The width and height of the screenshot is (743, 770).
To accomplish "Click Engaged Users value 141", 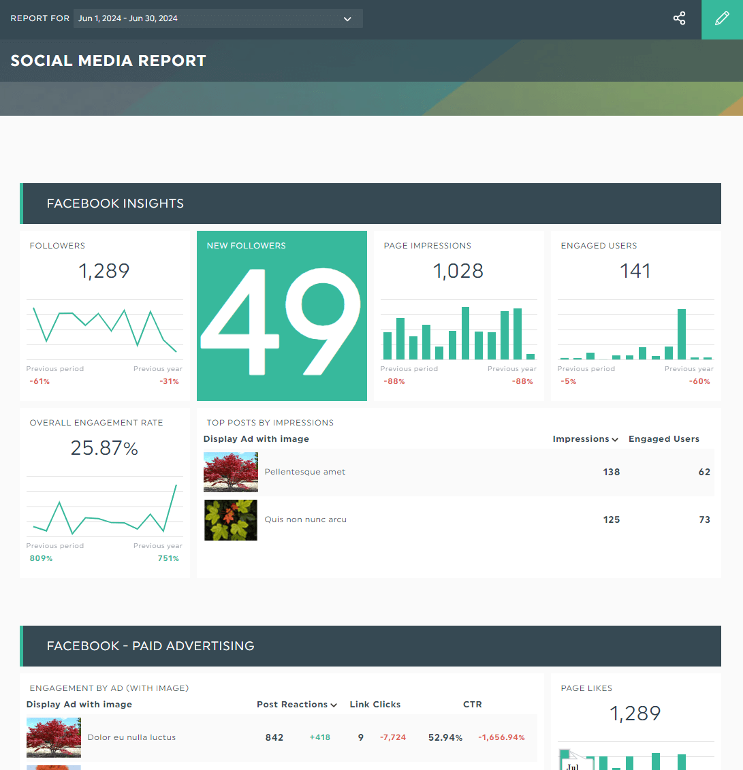I will pyautogui.click(x=635, y=271).
